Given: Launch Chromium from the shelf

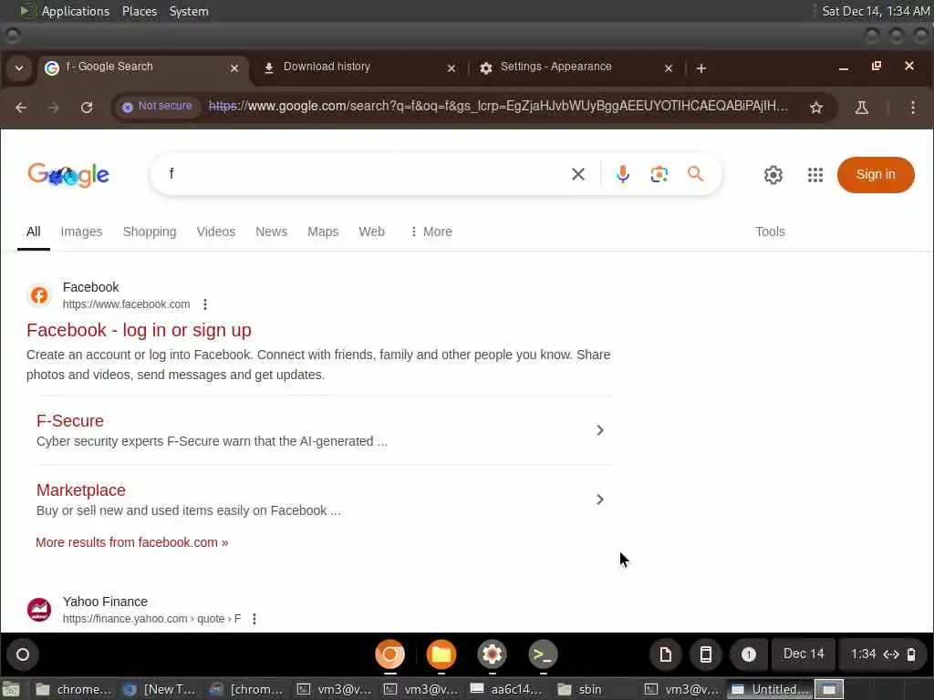Looking at the screenshot, I should [390, 654].
